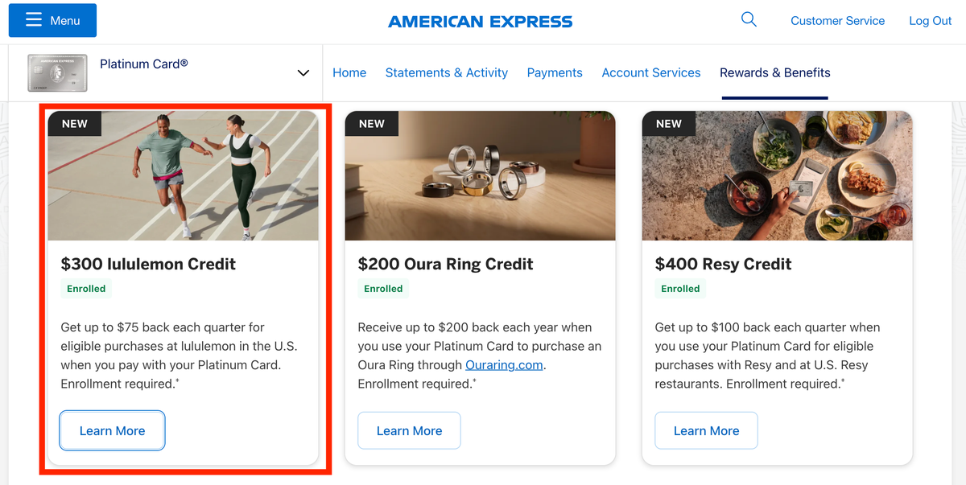
Task: Open the Customer Service link
Action: [x=837, y=21]
